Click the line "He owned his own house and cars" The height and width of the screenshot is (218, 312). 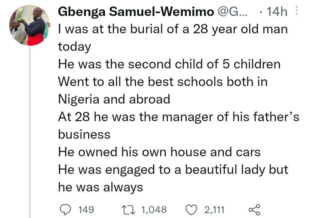tap(159, 152)
